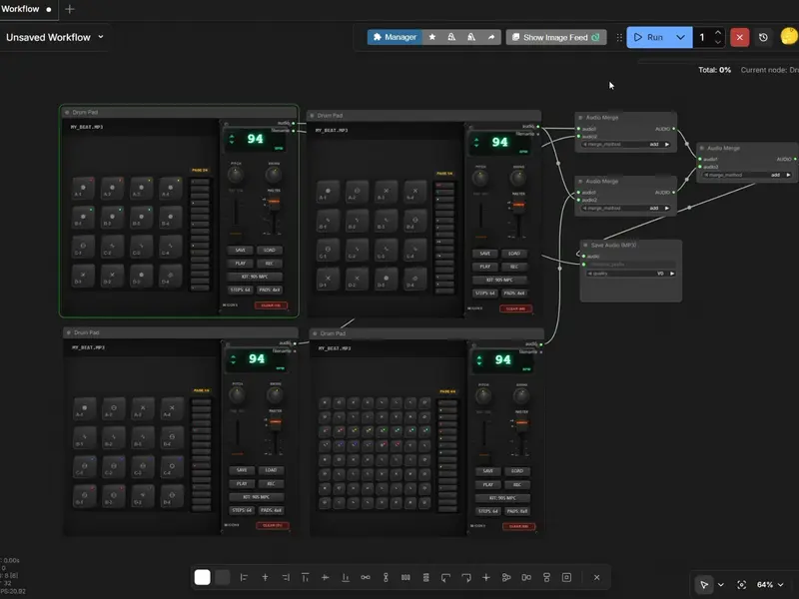The image size is (799, 599).
Task: Close the bottom alignment toolbar
Action: click(x=596, y=577)
